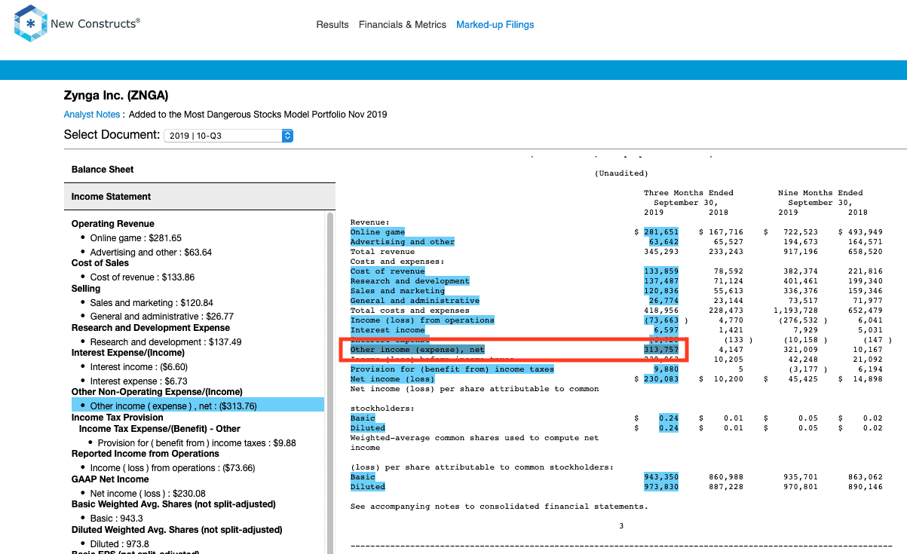Click Total revenue value 345,293
907x554 pixels.
(661, 252)
